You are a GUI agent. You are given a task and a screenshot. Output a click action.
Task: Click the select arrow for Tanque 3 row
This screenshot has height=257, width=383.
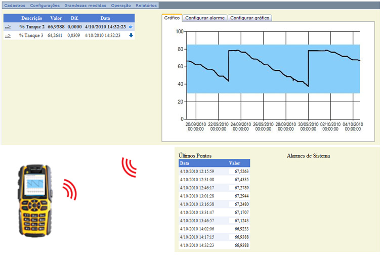pos(8,36)
